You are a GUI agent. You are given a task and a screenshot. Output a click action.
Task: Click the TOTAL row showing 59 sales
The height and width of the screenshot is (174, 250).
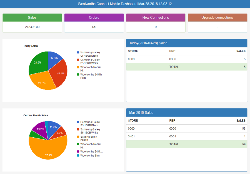click(x=186, y=144)
